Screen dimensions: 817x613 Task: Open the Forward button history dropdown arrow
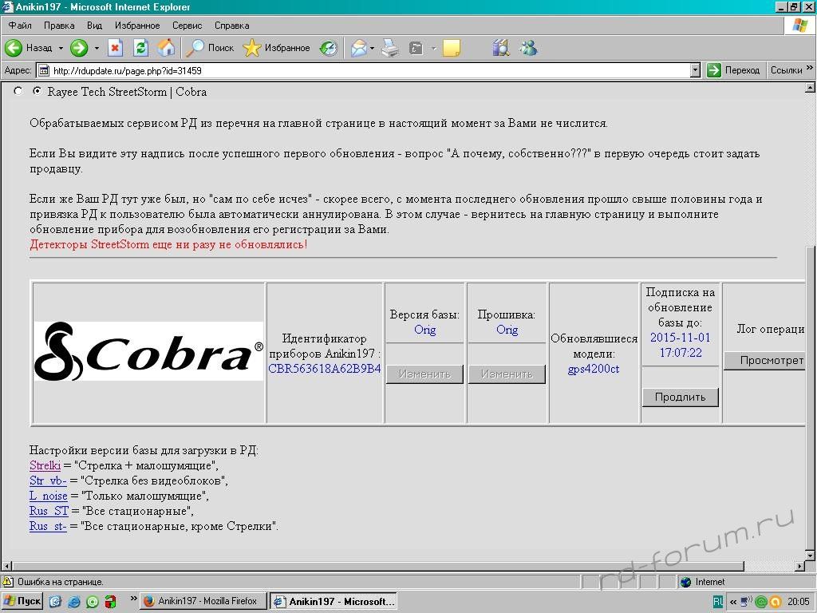[x=97, y=48]
